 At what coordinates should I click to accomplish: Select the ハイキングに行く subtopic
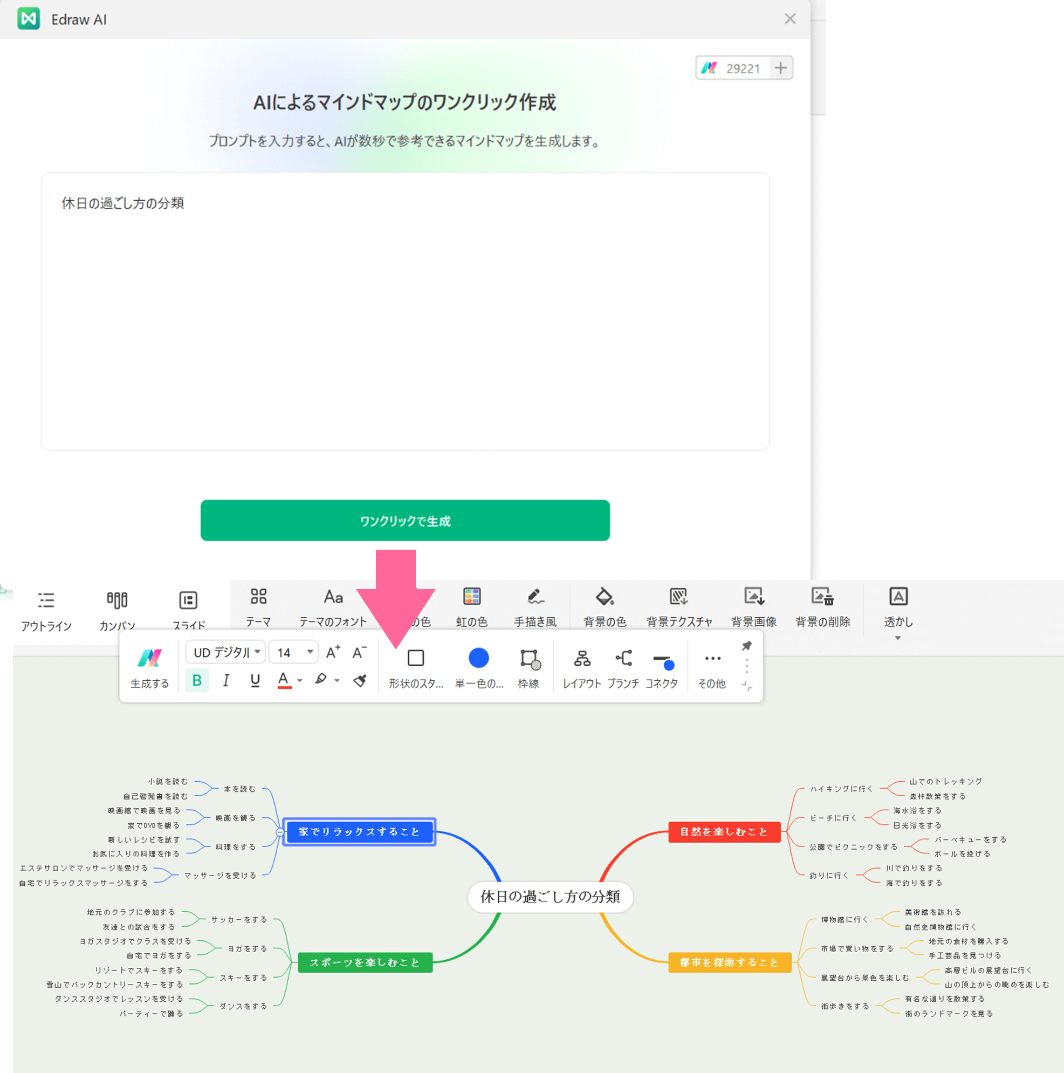click(x=841, y=789)
